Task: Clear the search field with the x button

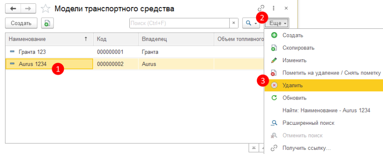Action: point(234,23)
